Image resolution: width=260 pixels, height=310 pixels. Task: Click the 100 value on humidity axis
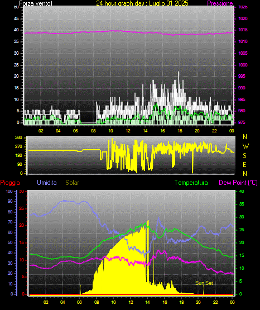point(9,191)
